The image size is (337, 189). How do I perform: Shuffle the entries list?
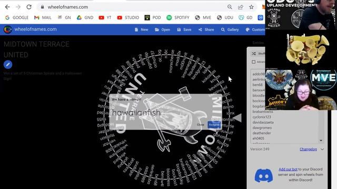coord(259,54)
